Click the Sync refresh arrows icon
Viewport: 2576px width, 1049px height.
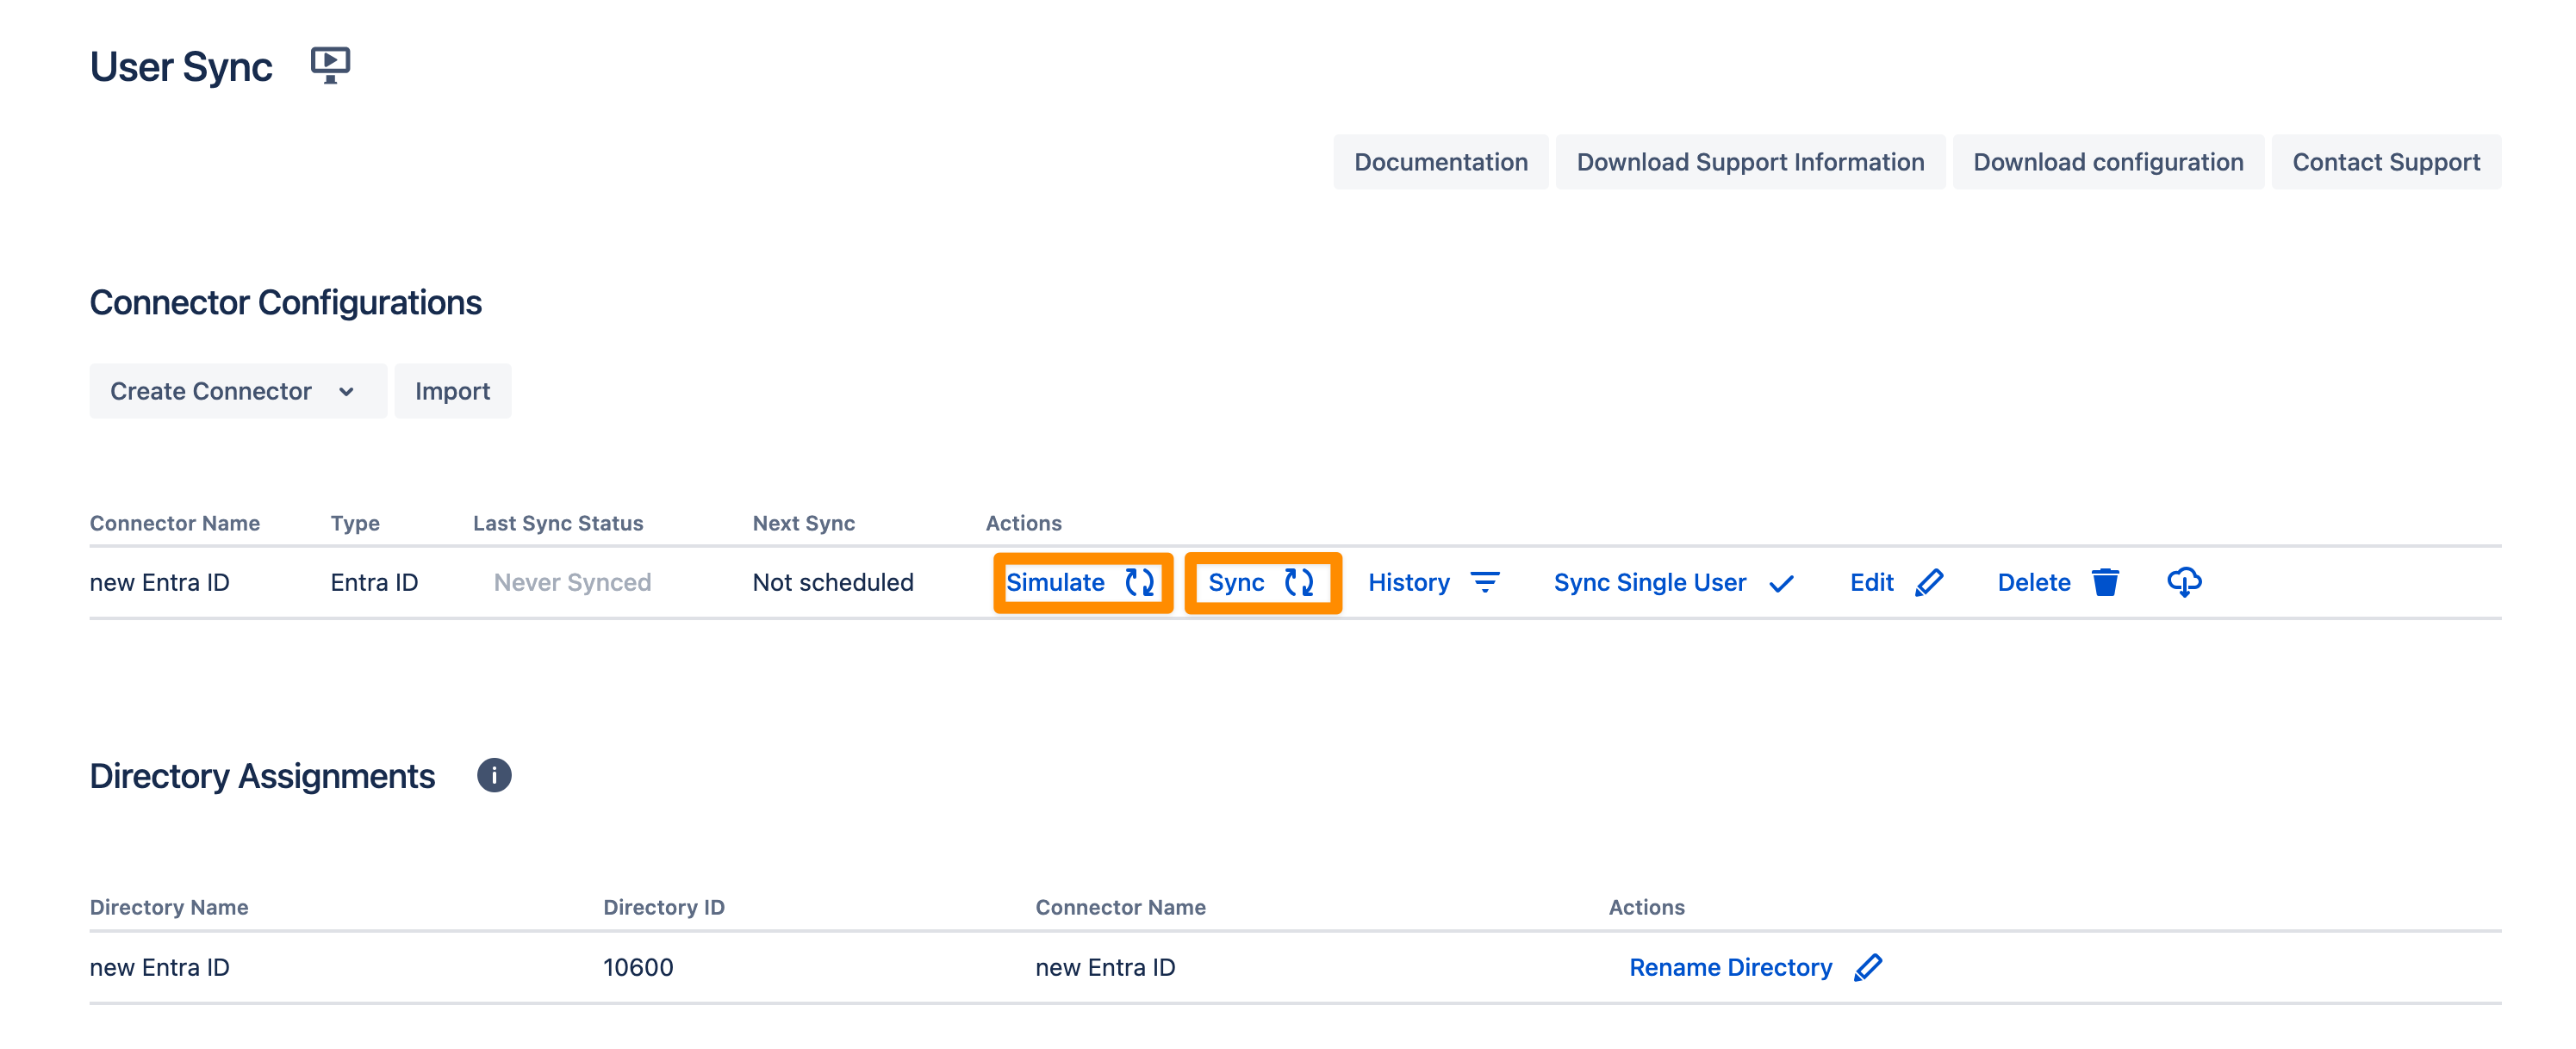pyautogui.click(x=1299, y=582)
